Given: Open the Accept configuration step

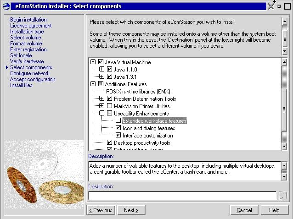Looking at the screenshot, I should 33,79.
